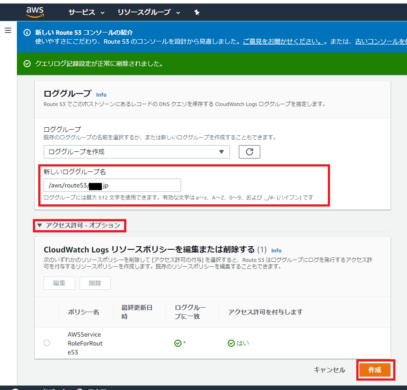The image size is (407, 390).
Task: Collapse the アクセス許可 - オプション section
Action: point(40,226)
